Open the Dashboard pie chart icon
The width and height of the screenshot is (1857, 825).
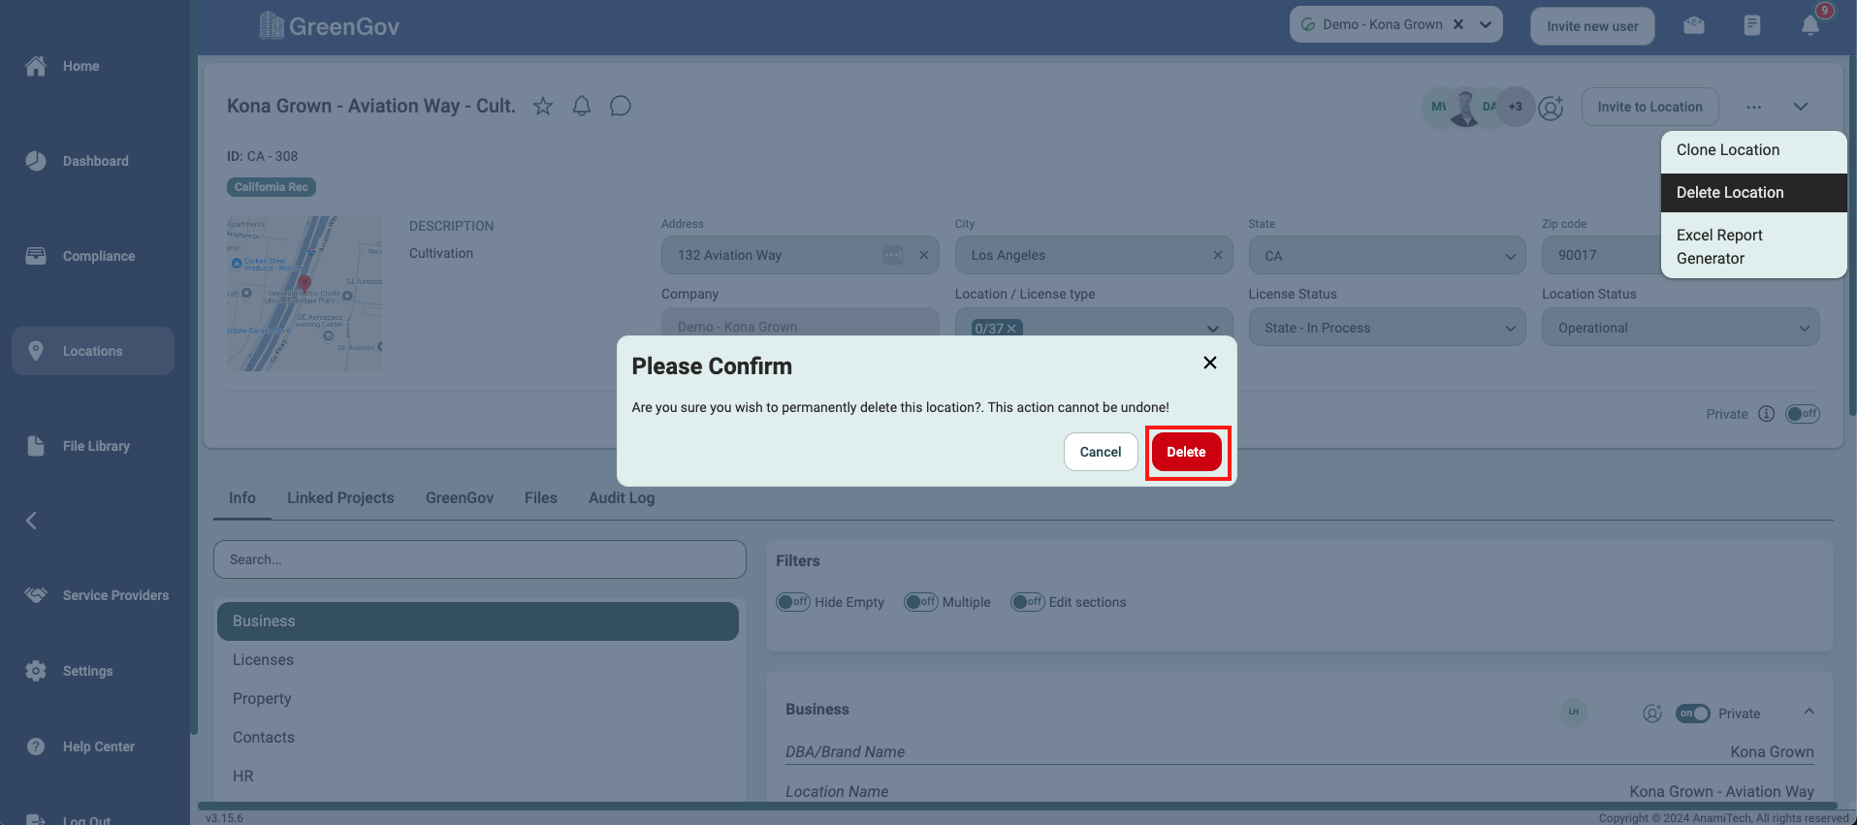pos(36,161)
